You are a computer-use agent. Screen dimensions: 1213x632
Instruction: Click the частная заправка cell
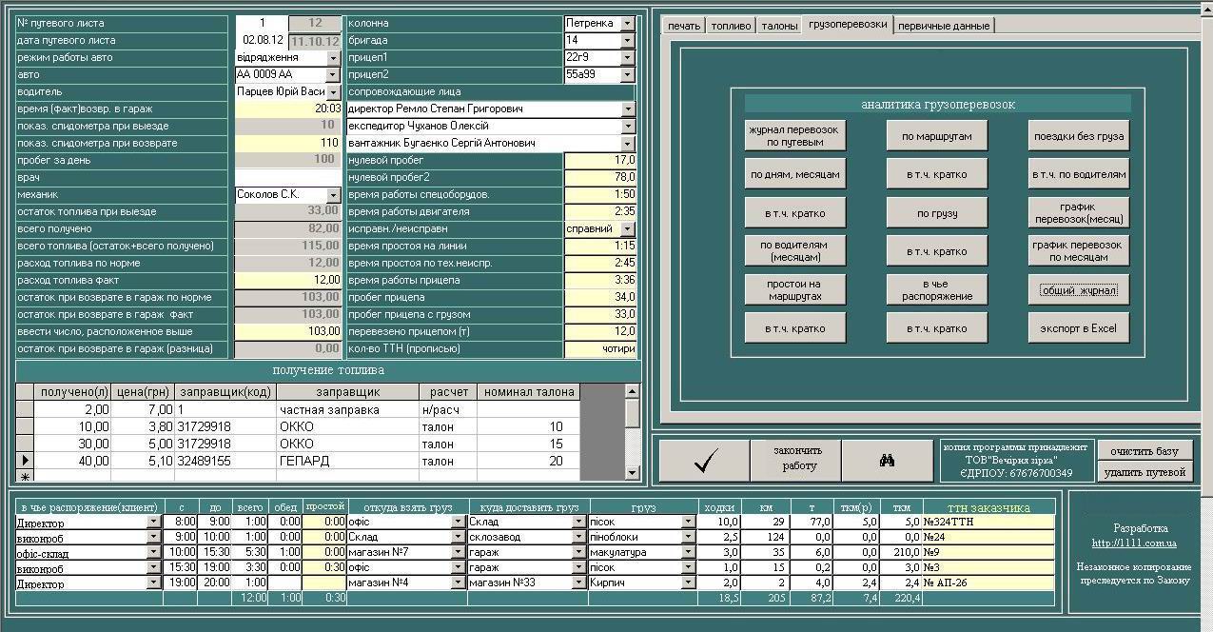click(347, 409)
